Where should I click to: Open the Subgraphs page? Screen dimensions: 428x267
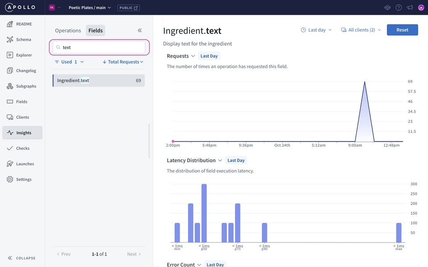pyautogui.click(x=22, y=86)
